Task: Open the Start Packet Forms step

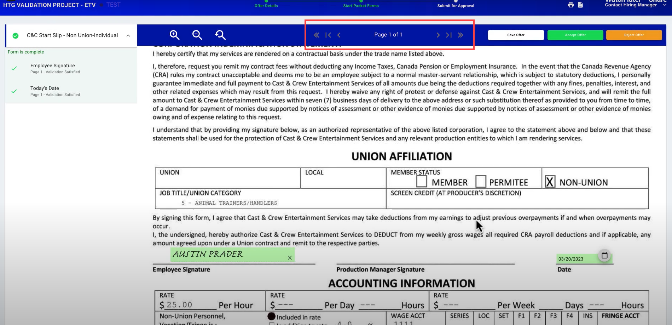Action: (x=361, y=6)
